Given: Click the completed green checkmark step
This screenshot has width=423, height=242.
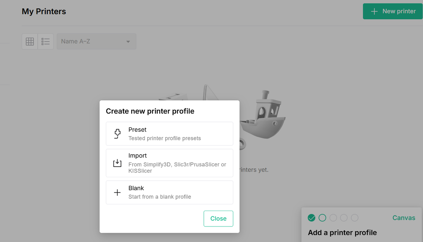Looking at the screenshot, I should coord(311,218).
